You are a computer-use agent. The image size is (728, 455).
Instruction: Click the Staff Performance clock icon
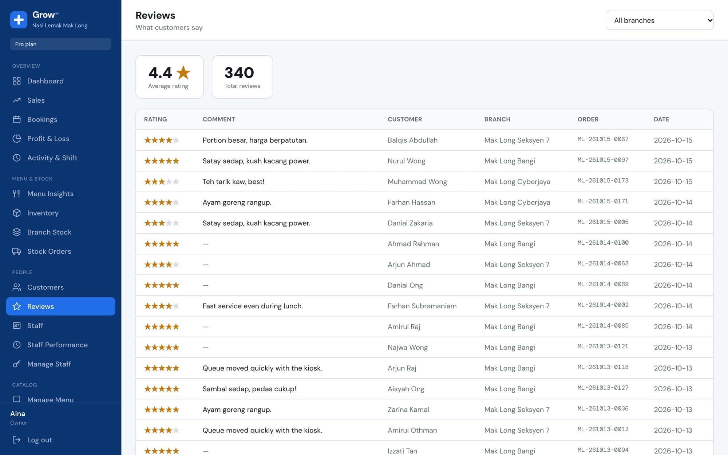click(x=17, y=345)
